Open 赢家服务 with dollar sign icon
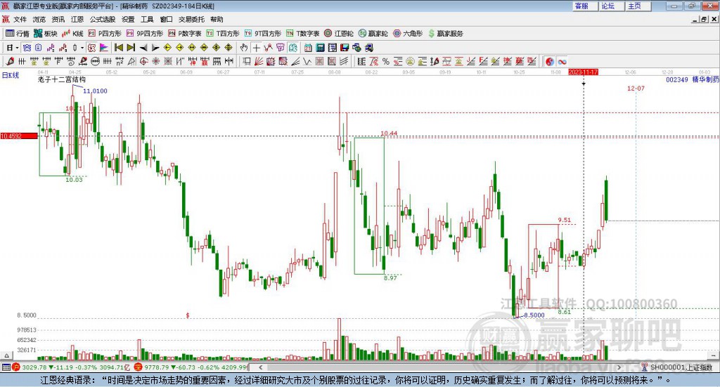Screen dimensions: 720x387 (x=445, y=34)
